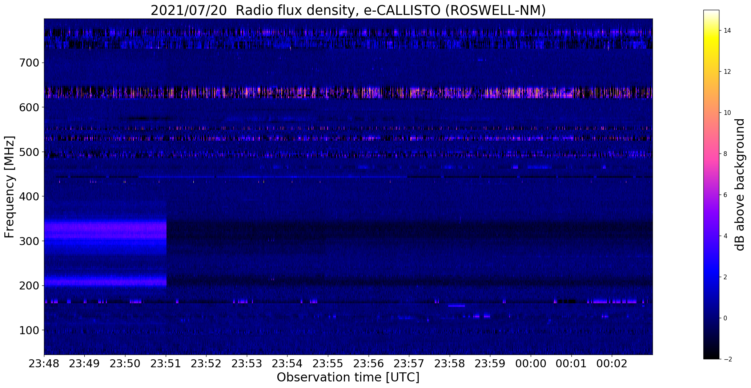Click the colorbar tick labeled 2
The width and height of the screenshot is (751, 388).
pyautogui.click(x=726, y=277)
